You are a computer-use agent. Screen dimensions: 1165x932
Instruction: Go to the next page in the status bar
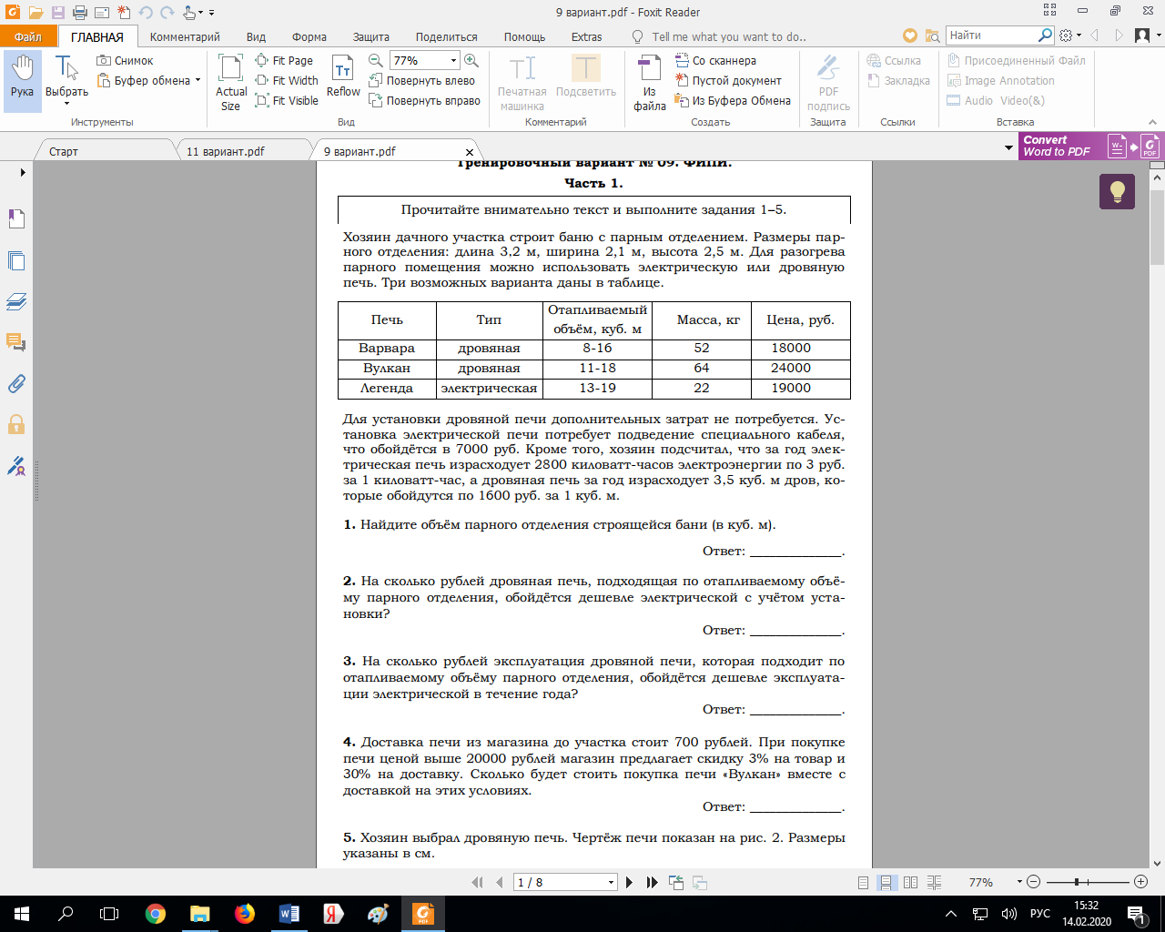(629, 882)
